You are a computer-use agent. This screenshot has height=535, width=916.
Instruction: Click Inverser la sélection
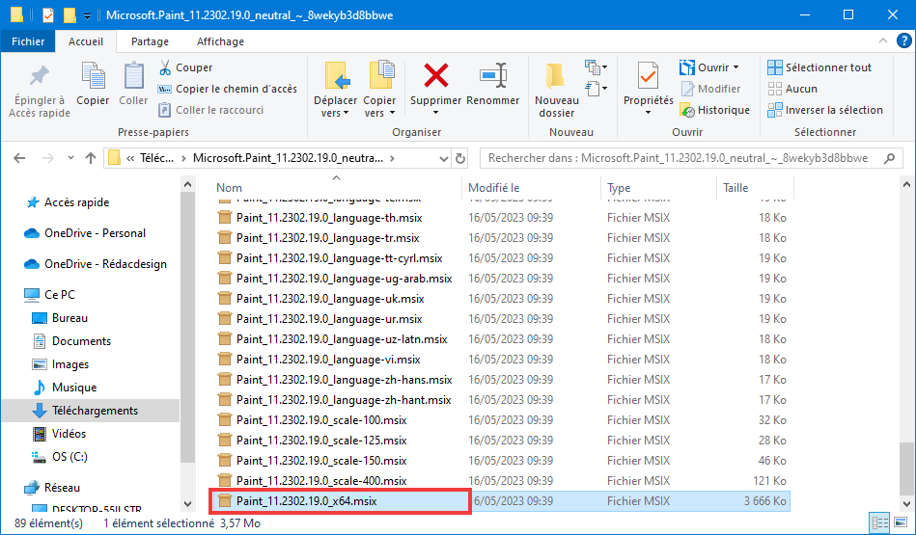[825, 110]
